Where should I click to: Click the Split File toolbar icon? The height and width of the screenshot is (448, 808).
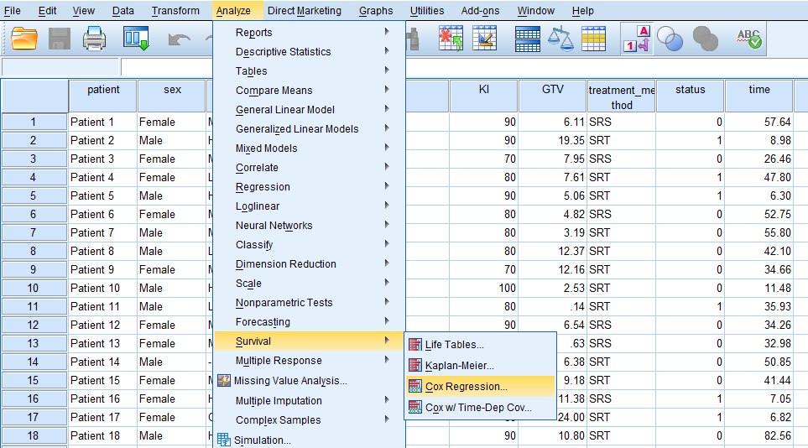tap(528, 39)
